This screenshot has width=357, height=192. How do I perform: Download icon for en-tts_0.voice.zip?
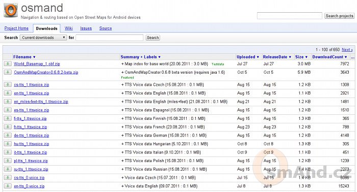coord(8,186)
